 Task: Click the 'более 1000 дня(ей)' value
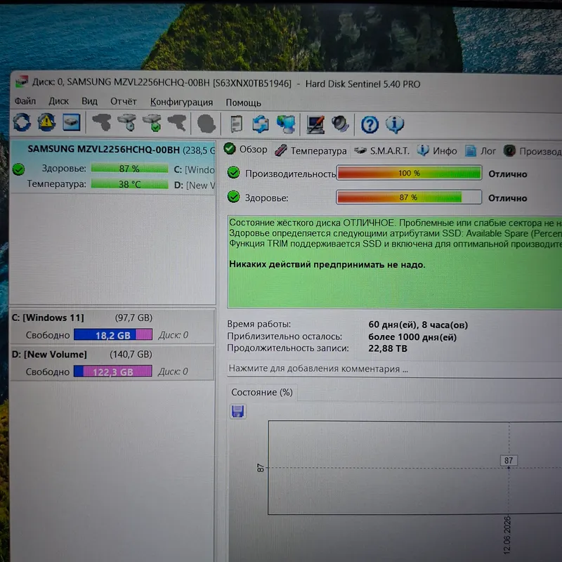(x=412, y=337)
